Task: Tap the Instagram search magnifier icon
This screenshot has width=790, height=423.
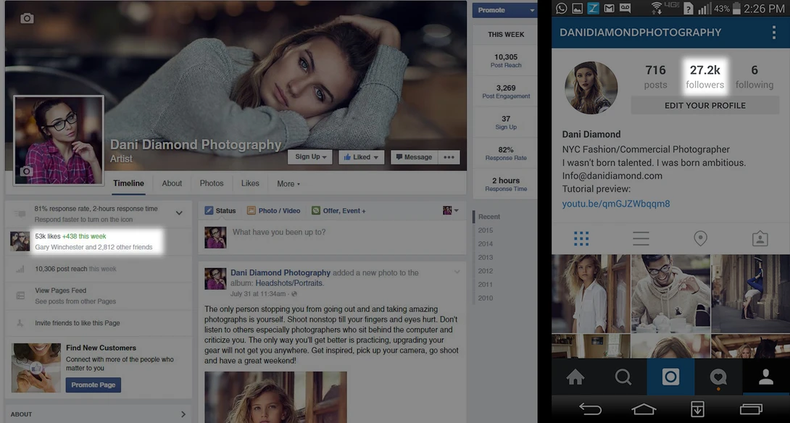Action: (623, 377)
